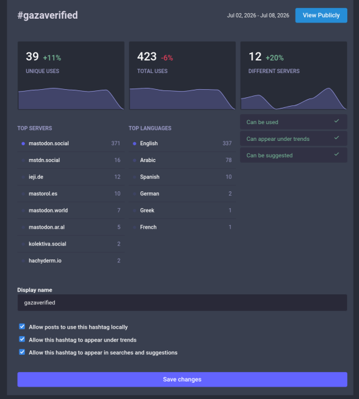Click the mastodon.ar.al server row
This screenshot has height=399, width=359.
click(71, 227)
